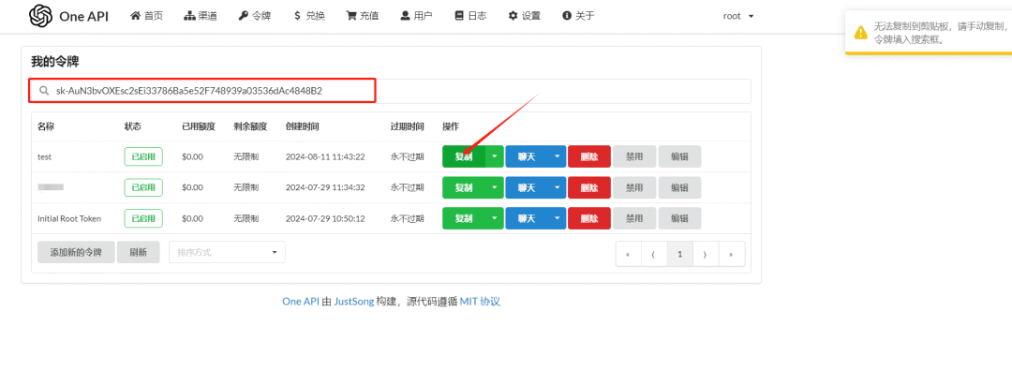
Task: Open the 设置 settings menu
Action: click(524, 16)
